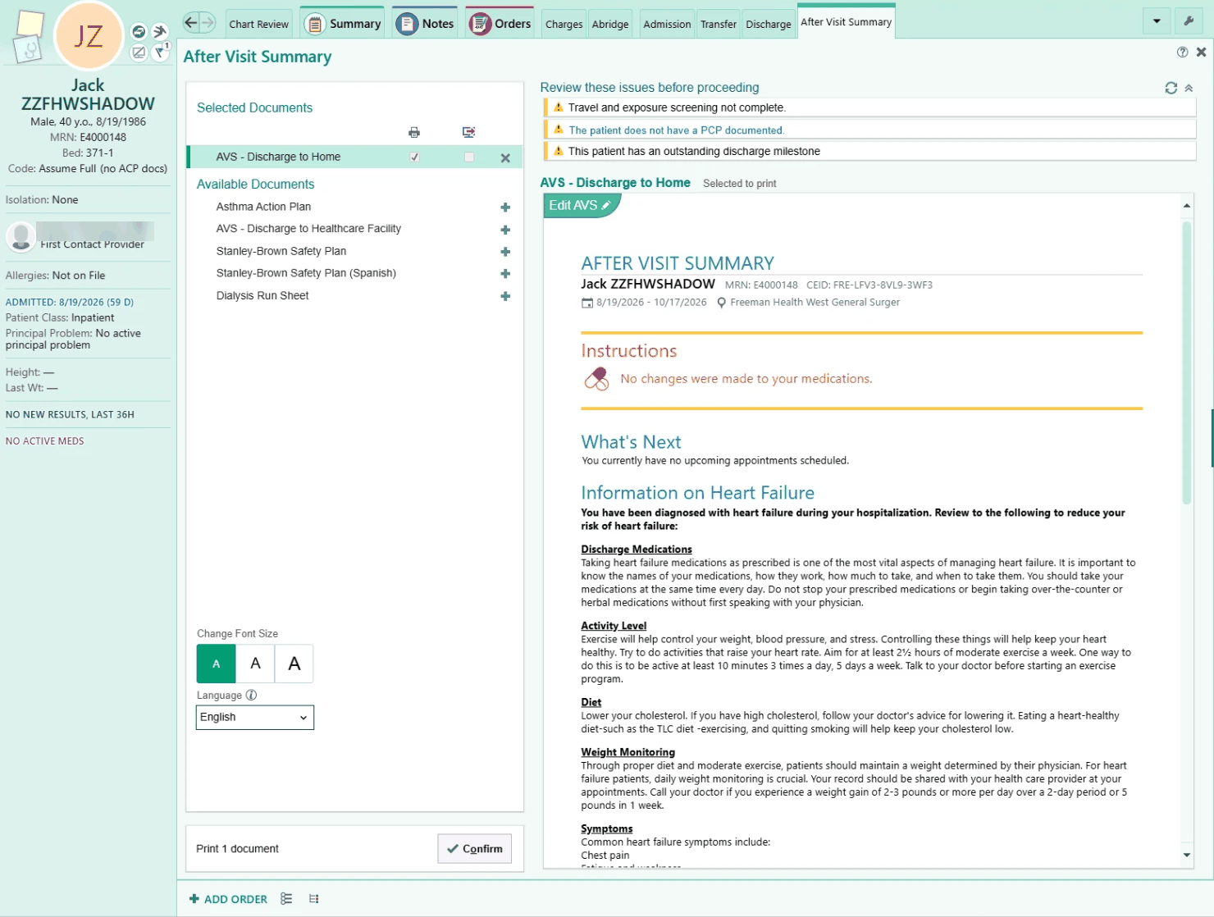1214x917 pixels.
Task: Go forward with the right arrow button
Action: [x=208, y=22]
